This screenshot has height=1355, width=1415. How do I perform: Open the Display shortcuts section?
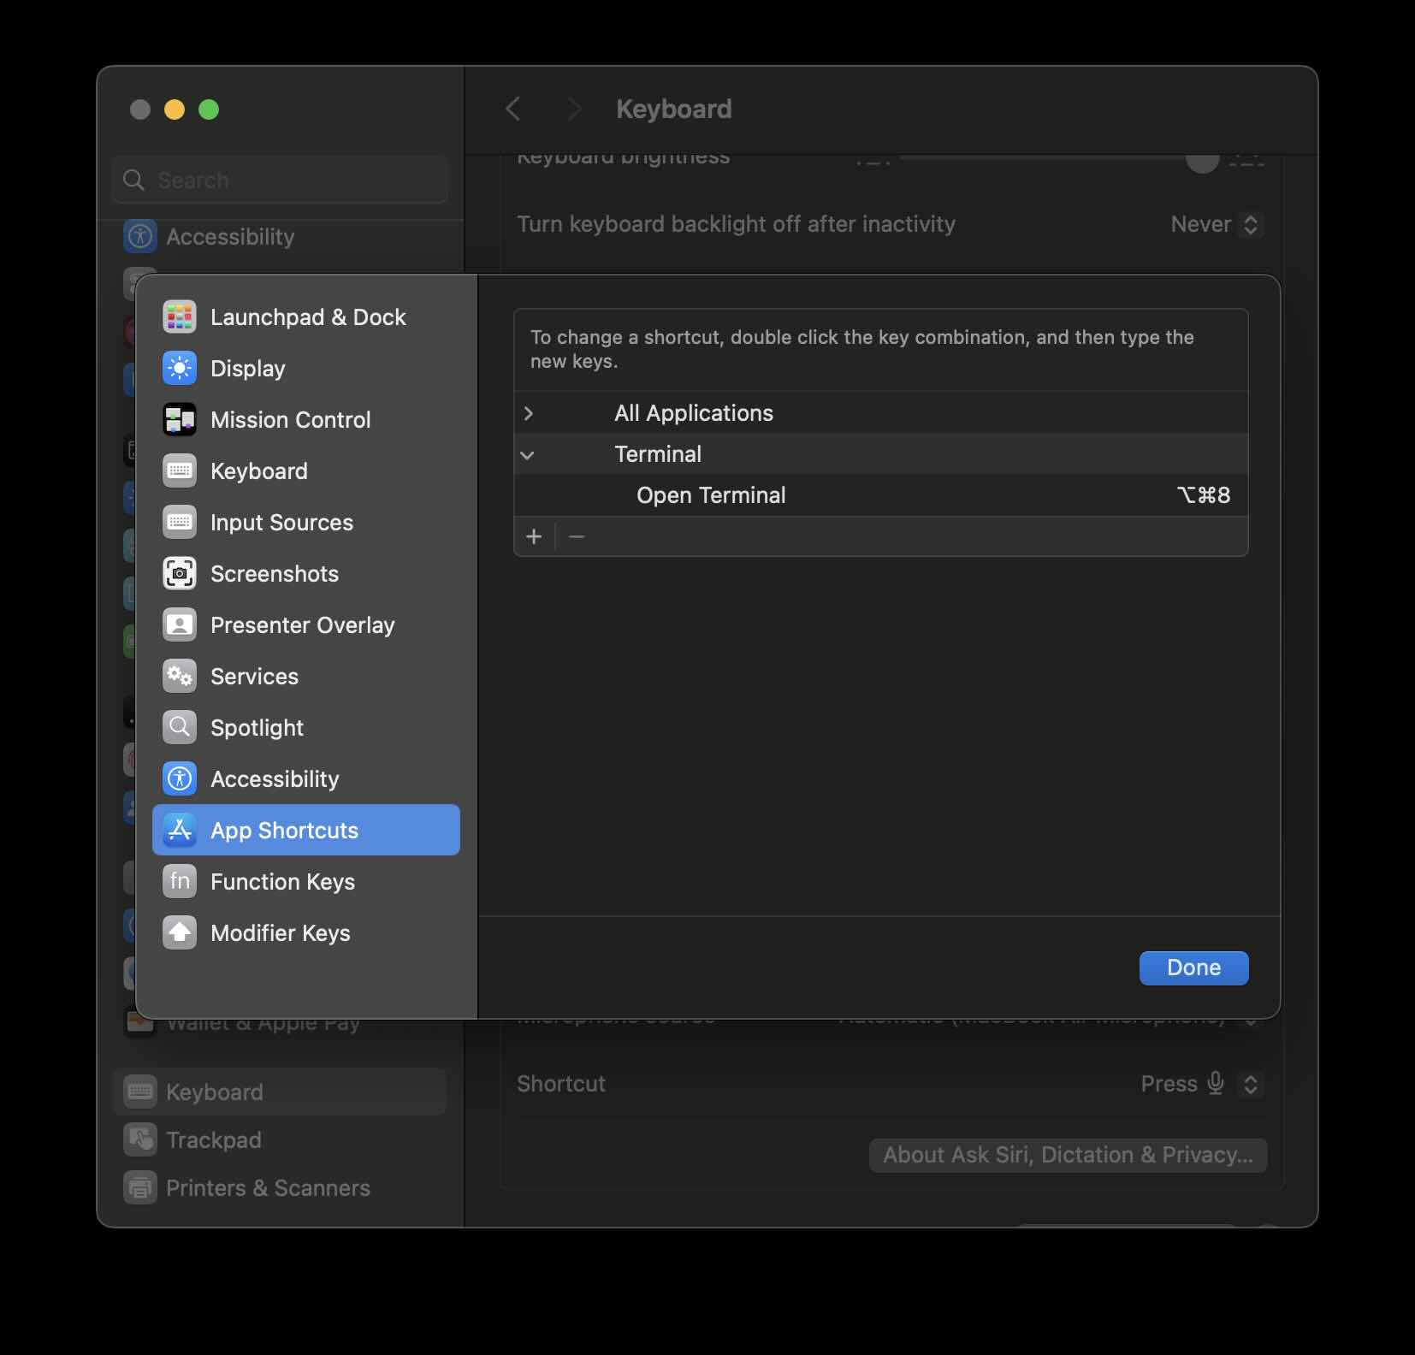coord(248,368)
